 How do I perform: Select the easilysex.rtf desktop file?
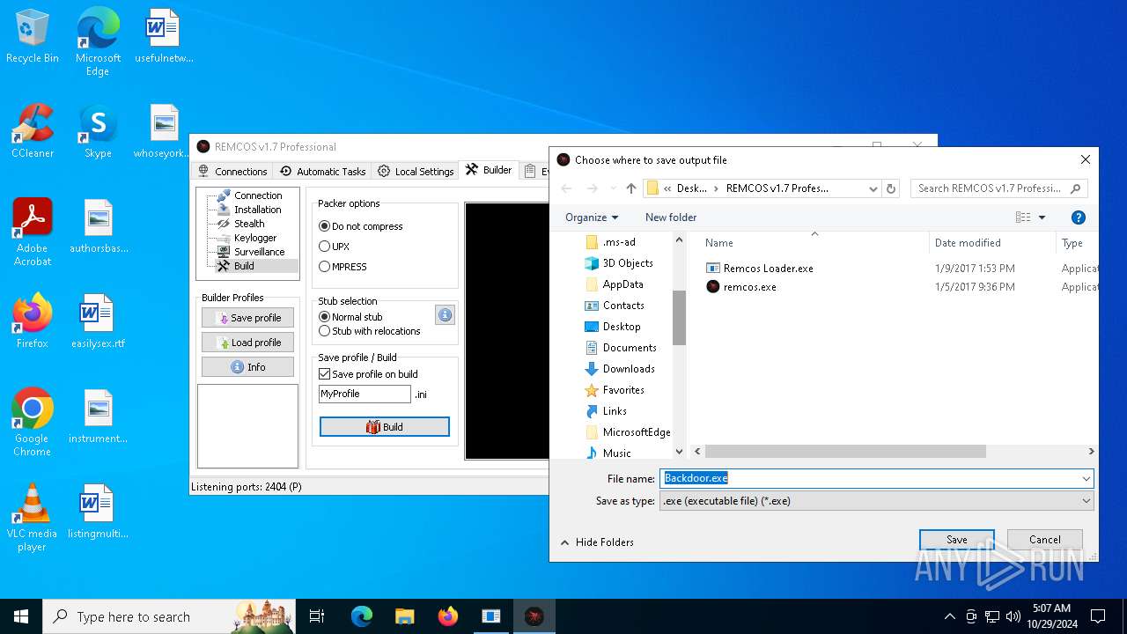point(98,321)
